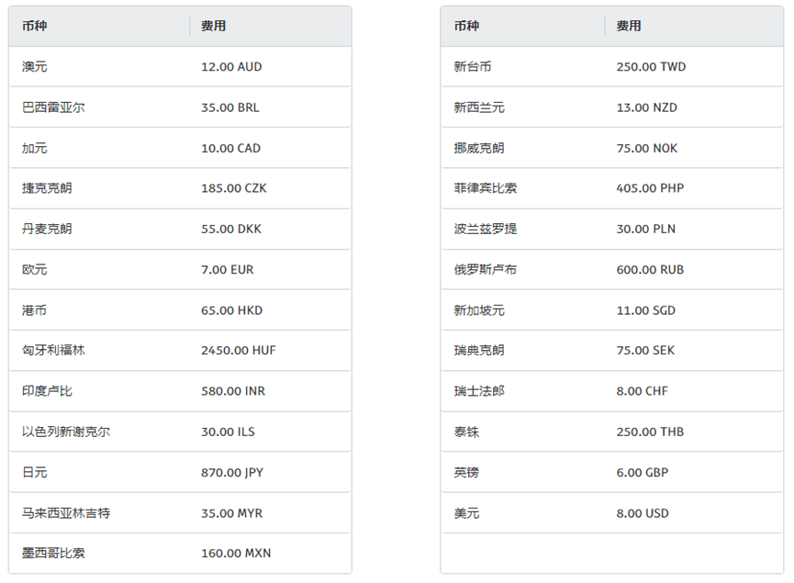Click the 费用 header in right table
This screenshot has width=794, height=583.
click(629, 26)
